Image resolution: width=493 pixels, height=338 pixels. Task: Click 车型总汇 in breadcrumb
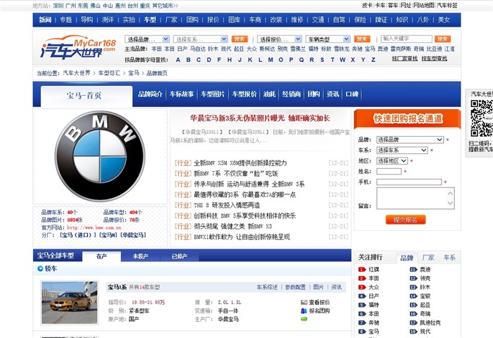point(109,73)
